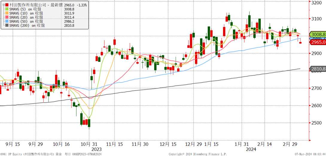Click the gray SMAVG (200) color swatch
326x156 pixels.
click(x=7, y=26)
